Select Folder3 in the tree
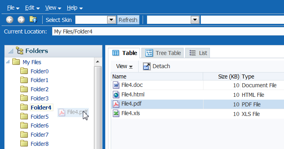 point(39,98)
